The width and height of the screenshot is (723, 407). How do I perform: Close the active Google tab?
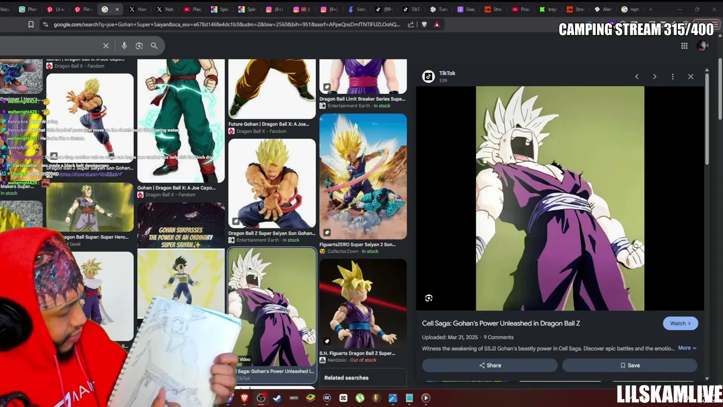coord(117,9)
